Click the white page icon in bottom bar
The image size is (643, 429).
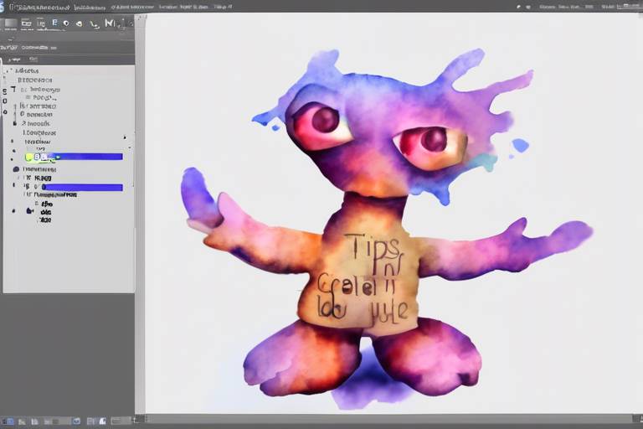(x=102, y=421)
